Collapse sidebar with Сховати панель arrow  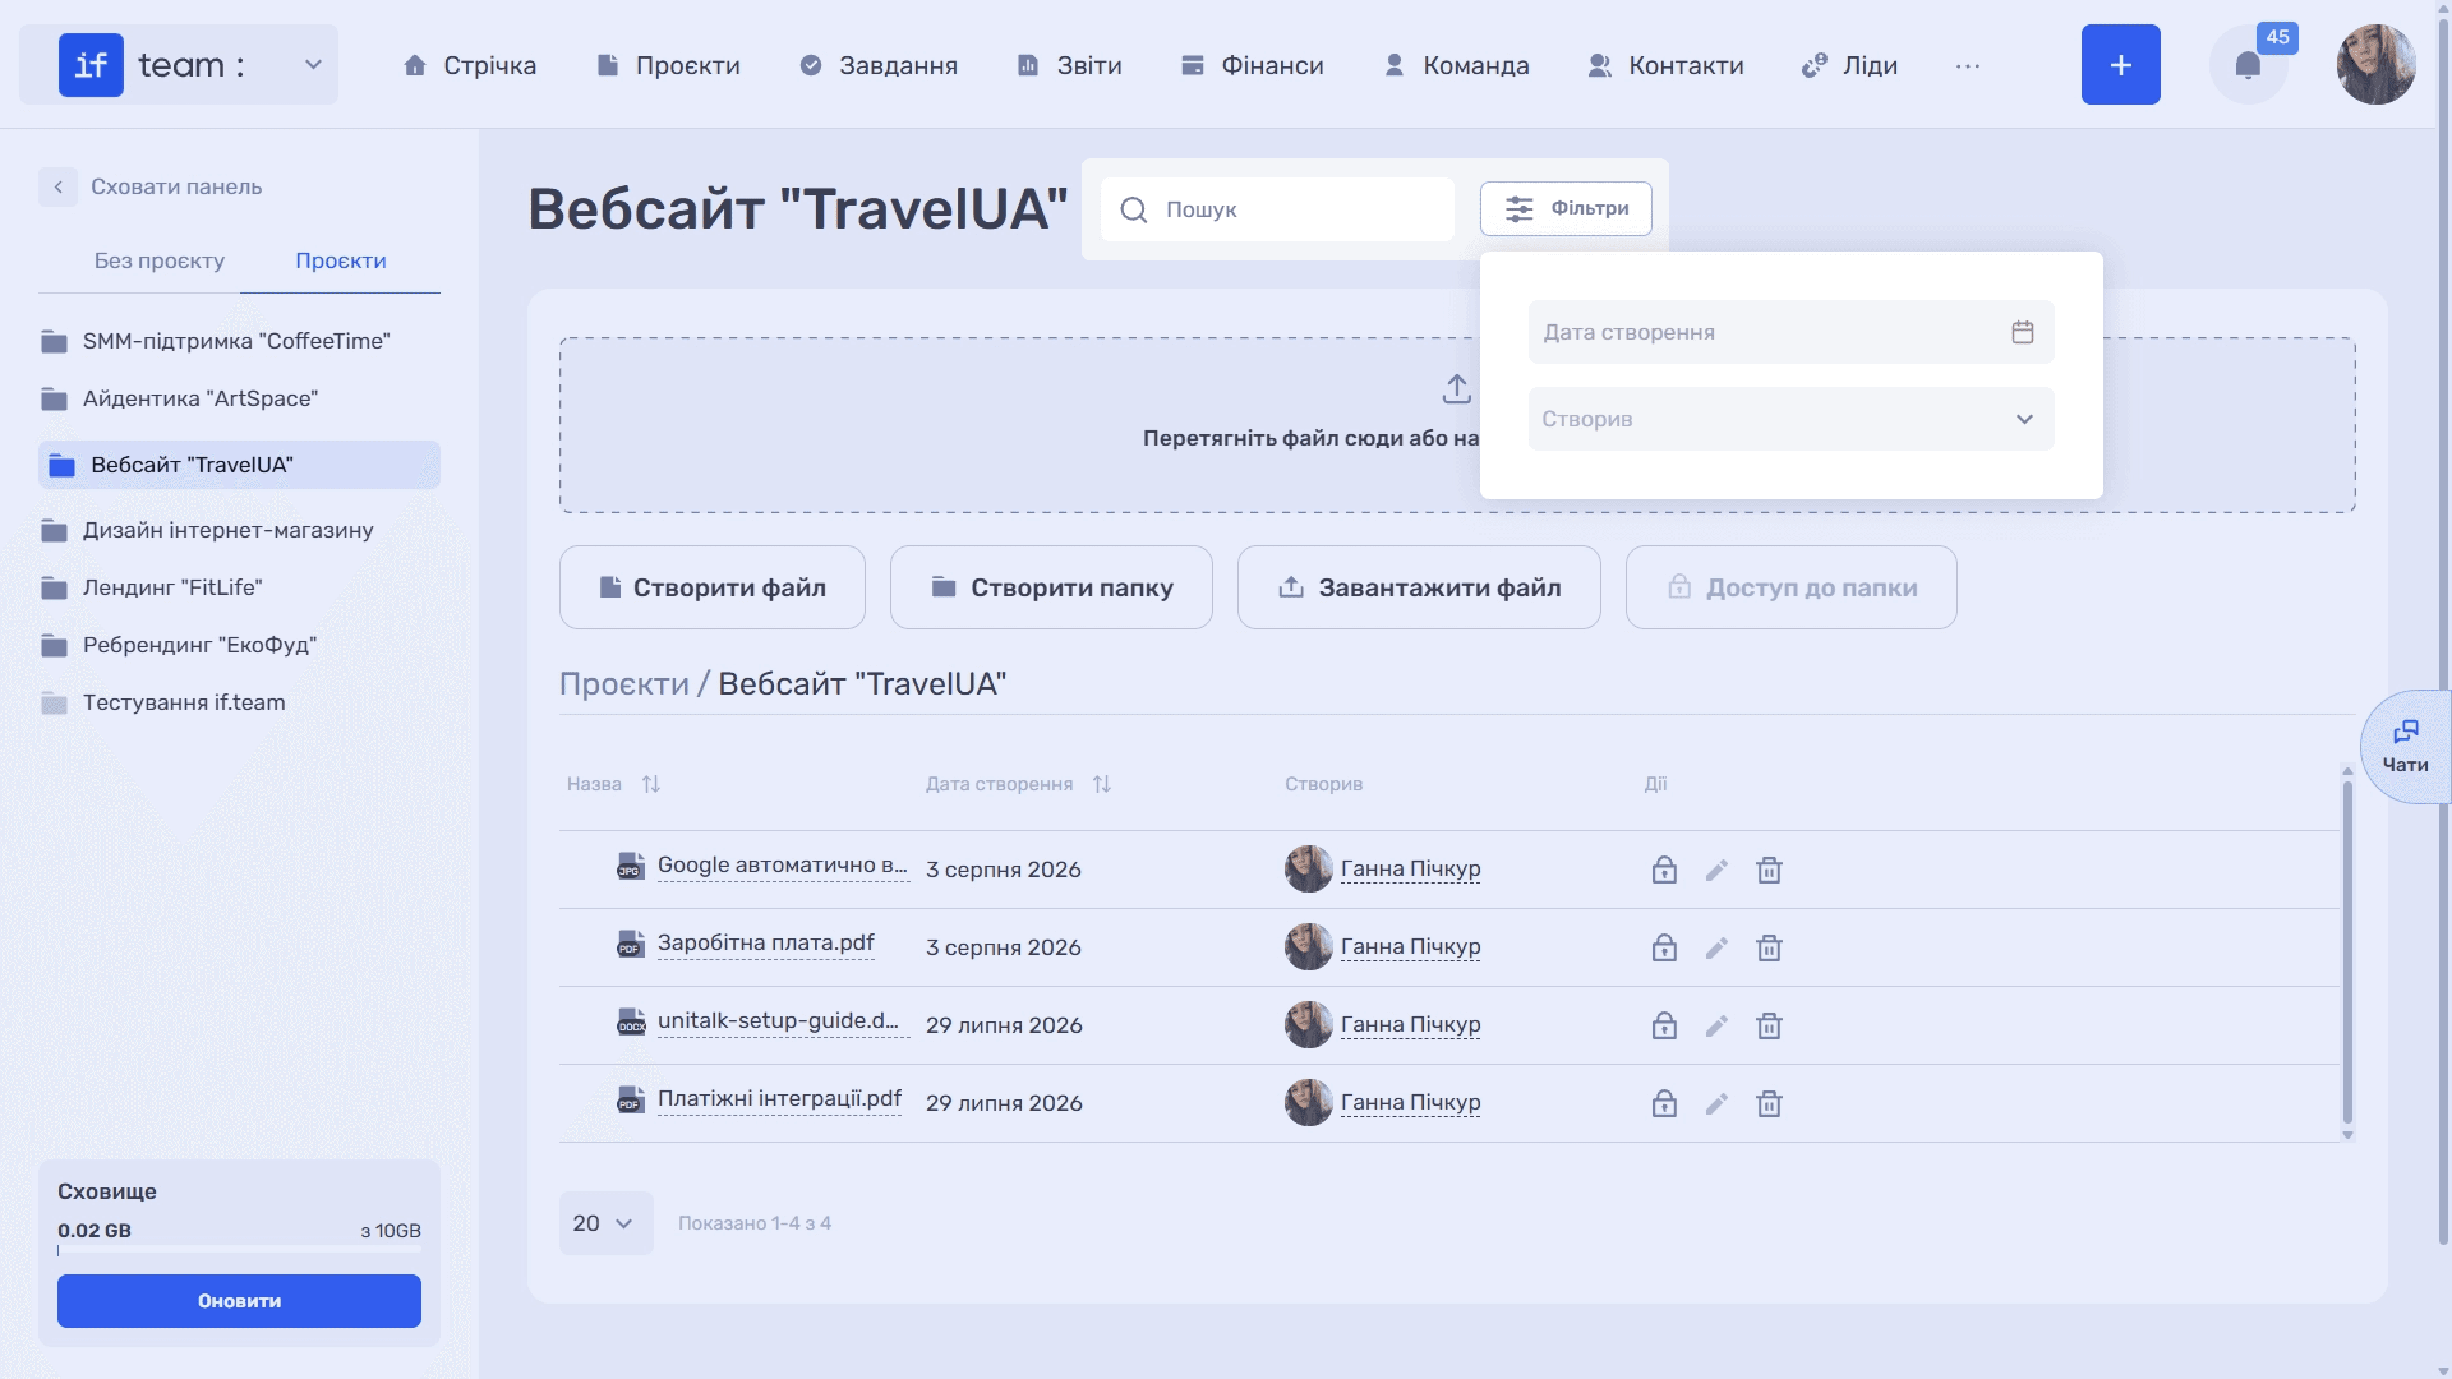click(58, 186)
